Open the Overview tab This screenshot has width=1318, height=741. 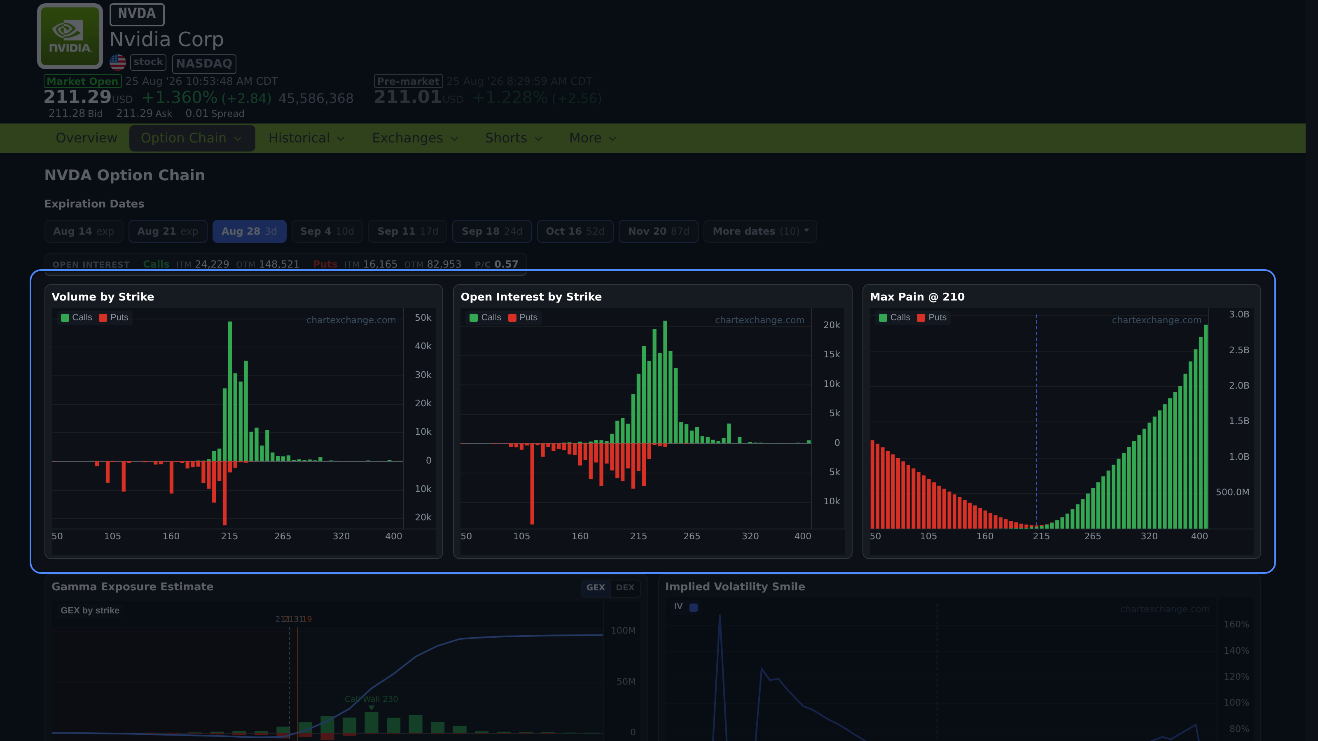(86, 138)
